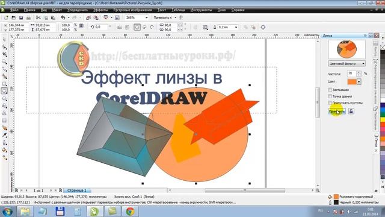Click the rotation angle 0,0 field
Viewport: 385px width, 217px height.
tap(101, 27)
